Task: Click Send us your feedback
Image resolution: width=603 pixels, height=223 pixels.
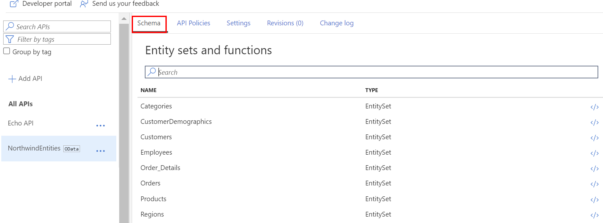Action: 120,4
